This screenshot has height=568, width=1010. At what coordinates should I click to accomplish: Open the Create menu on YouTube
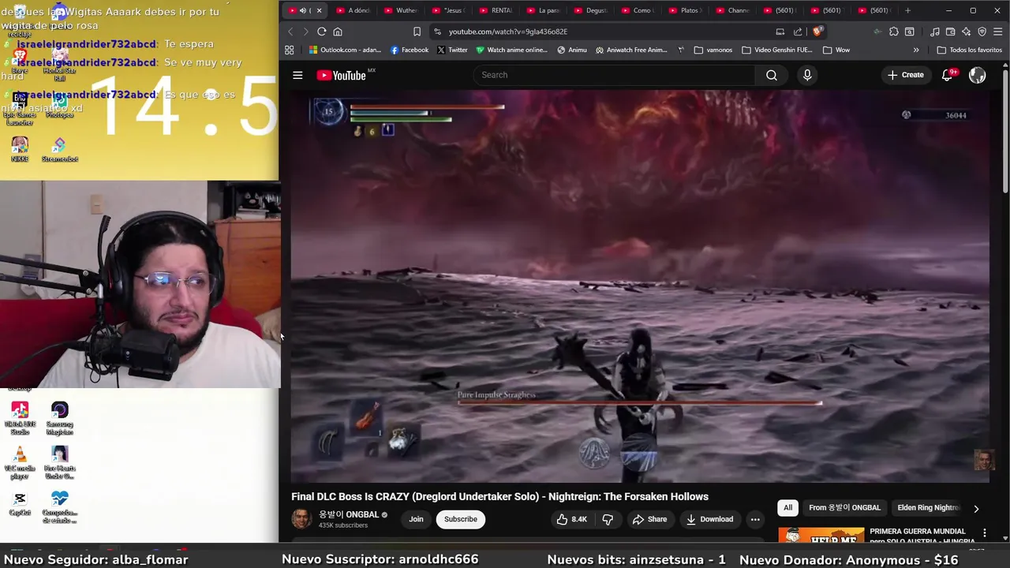coord(905,75)
